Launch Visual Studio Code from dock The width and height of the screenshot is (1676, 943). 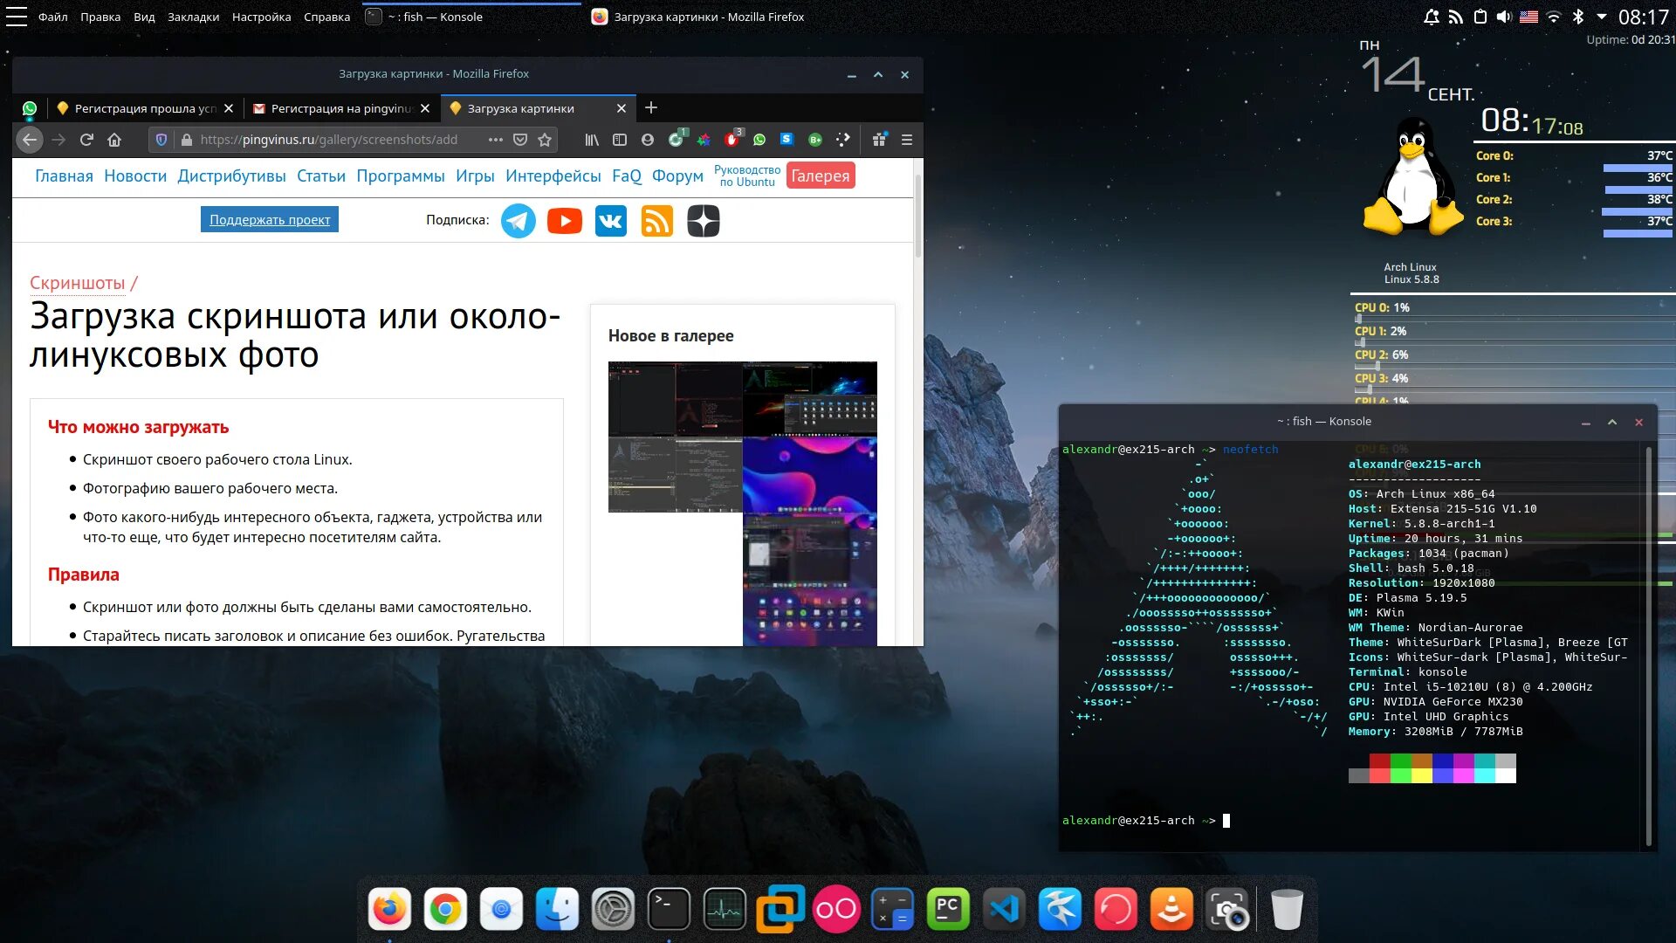point(1004,910)
